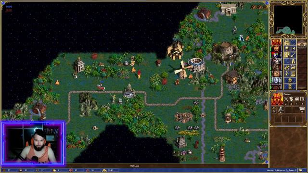Click the Next Hero helmet button
This screenshot has width=308, height=173.
tap(290, 80)
